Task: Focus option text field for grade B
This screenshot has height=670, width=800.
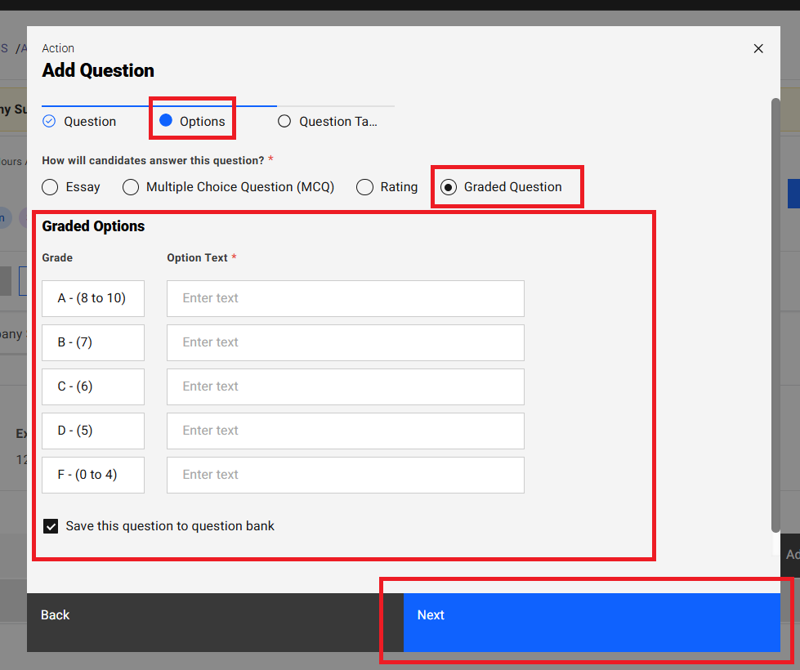Action: [x=345, y=342]
